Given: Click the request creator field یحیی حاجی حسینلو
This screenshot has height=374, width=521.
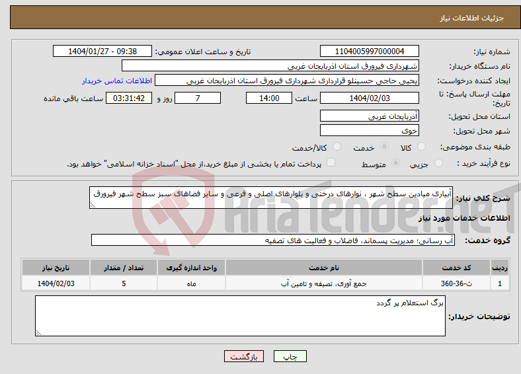Looking at the screenshot, I should click(287, 81).
